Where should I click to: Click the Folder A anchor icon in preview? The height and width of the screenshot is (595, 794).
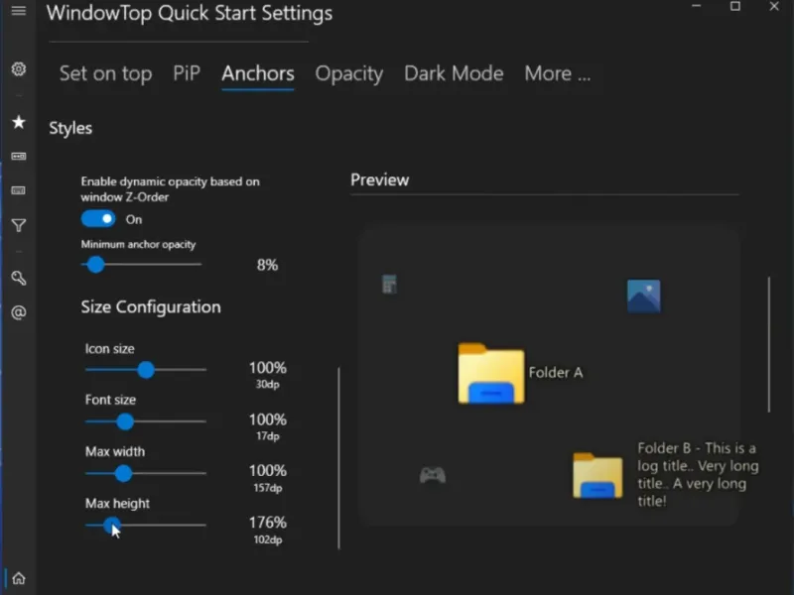491,374
